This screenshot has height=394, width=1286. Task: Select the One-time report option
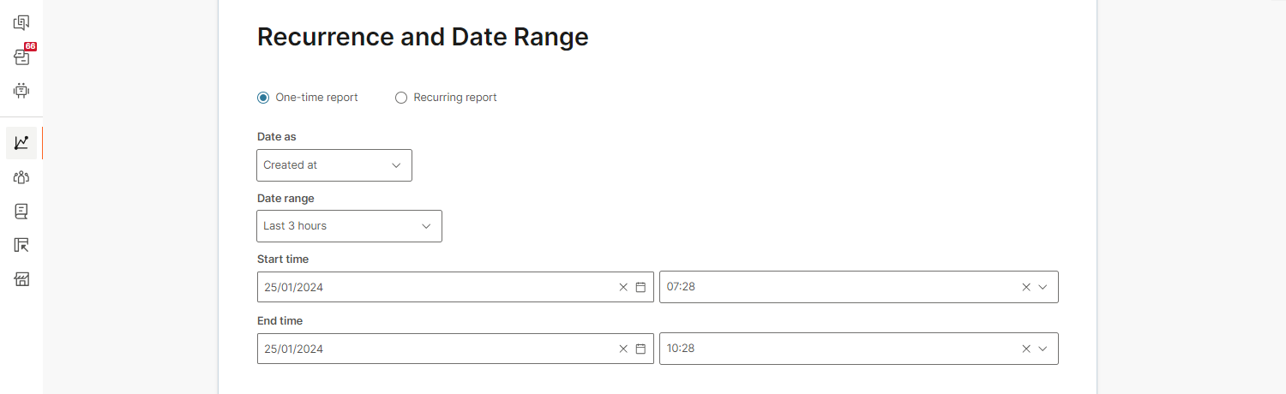263,98
